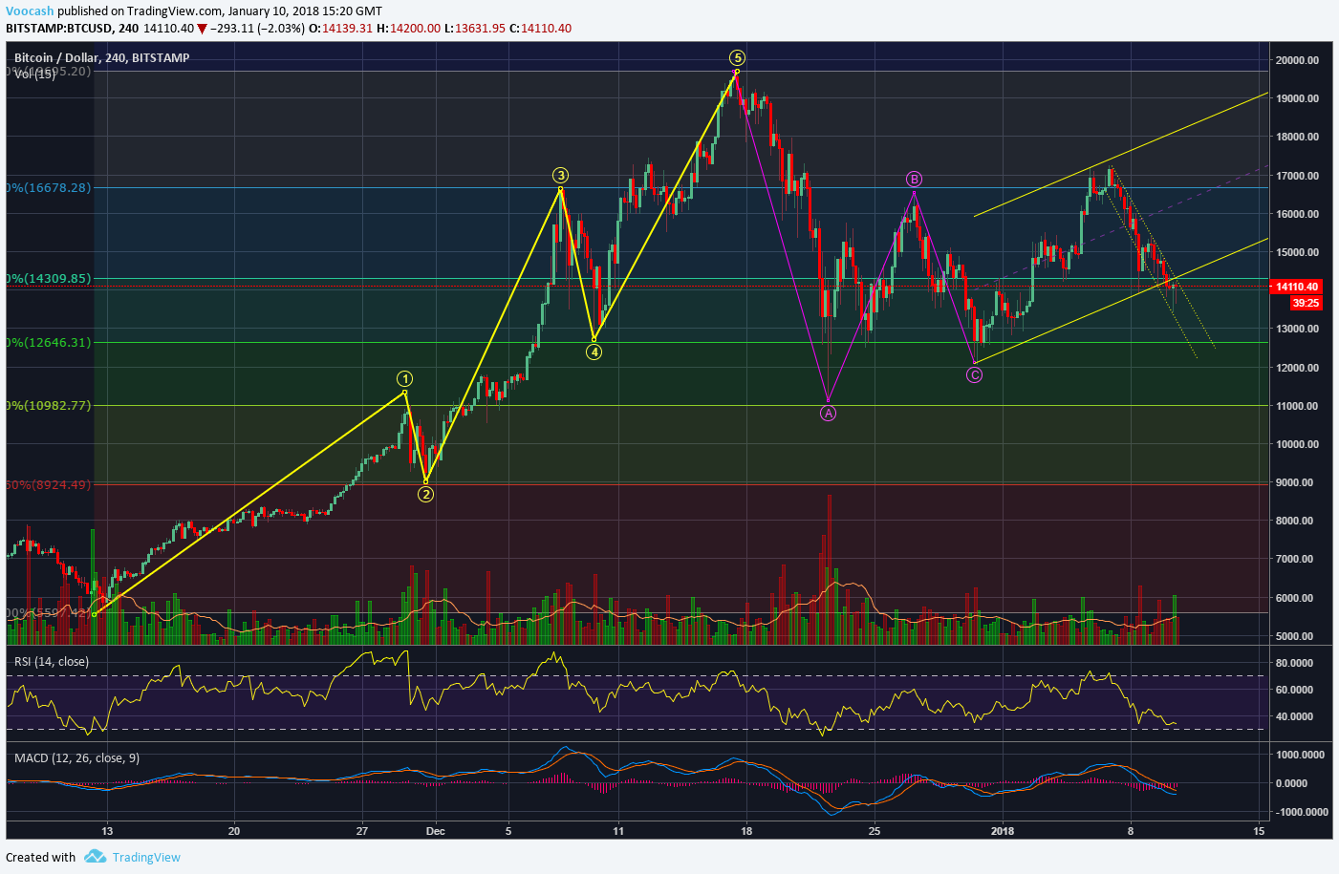This screenshot has width=1339, height=874.
Task: Click the MACD (12, 26, close, 9) label
Action: tap(76, 757)
